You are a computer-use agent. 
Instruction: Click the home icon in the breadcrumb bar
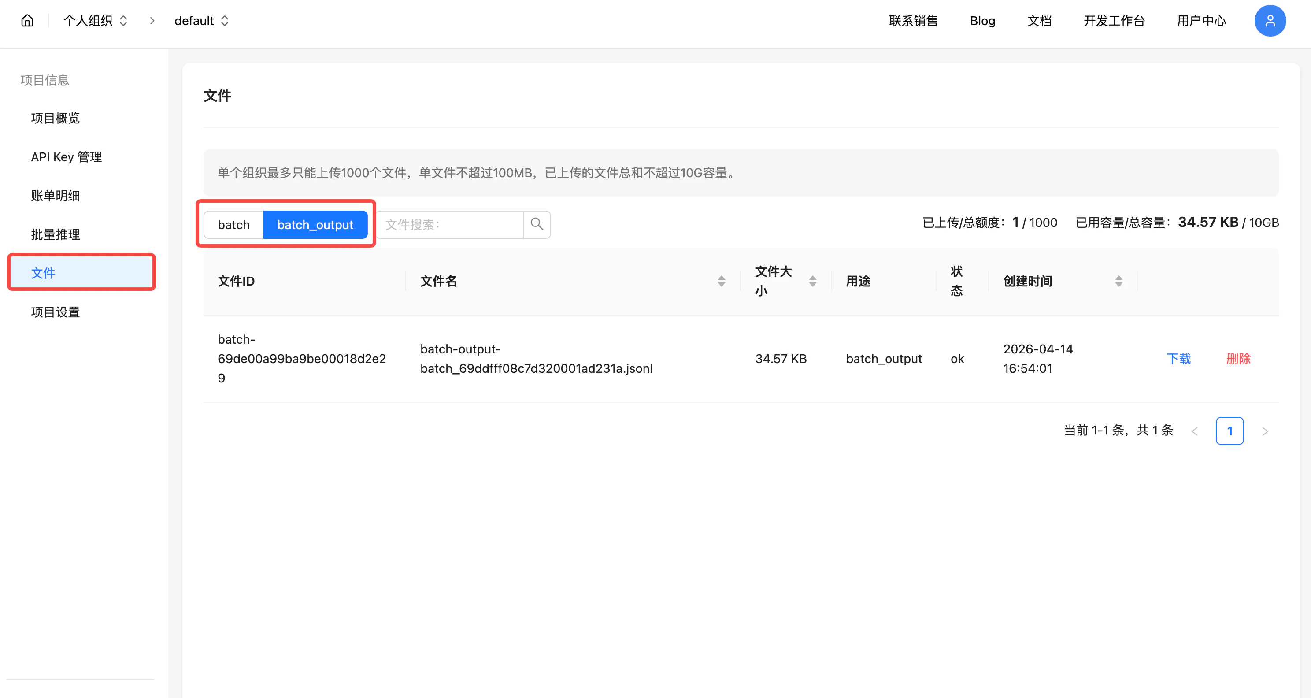pyautogui.click(x=26, y=20)
